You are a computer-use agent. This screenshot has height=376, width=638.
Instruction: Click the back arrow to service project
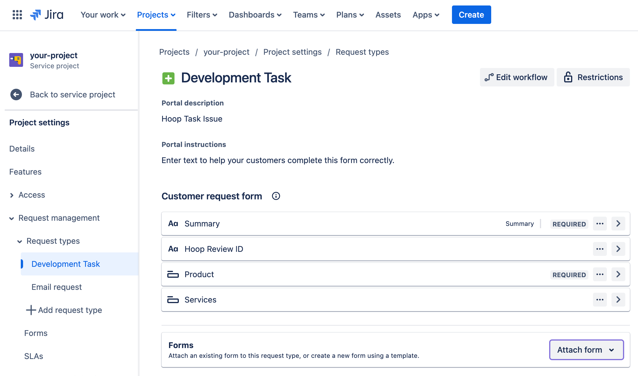click(x=16, y=95)
